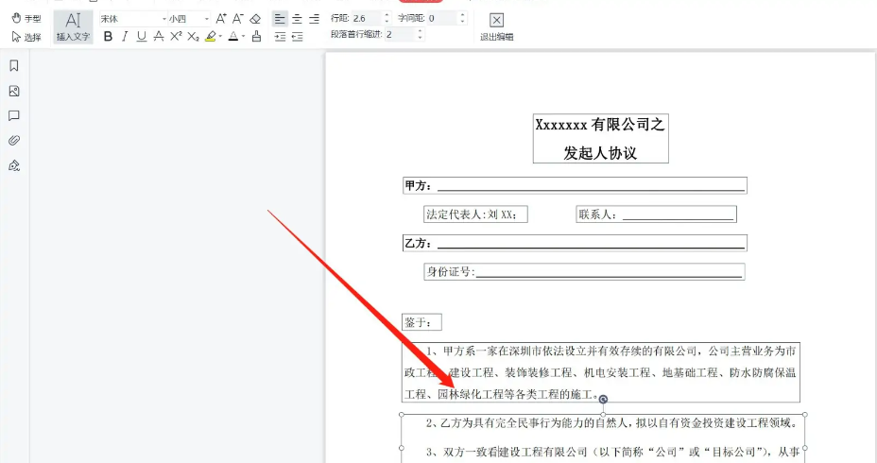Select the 手型 hand tool

point(26,18)
